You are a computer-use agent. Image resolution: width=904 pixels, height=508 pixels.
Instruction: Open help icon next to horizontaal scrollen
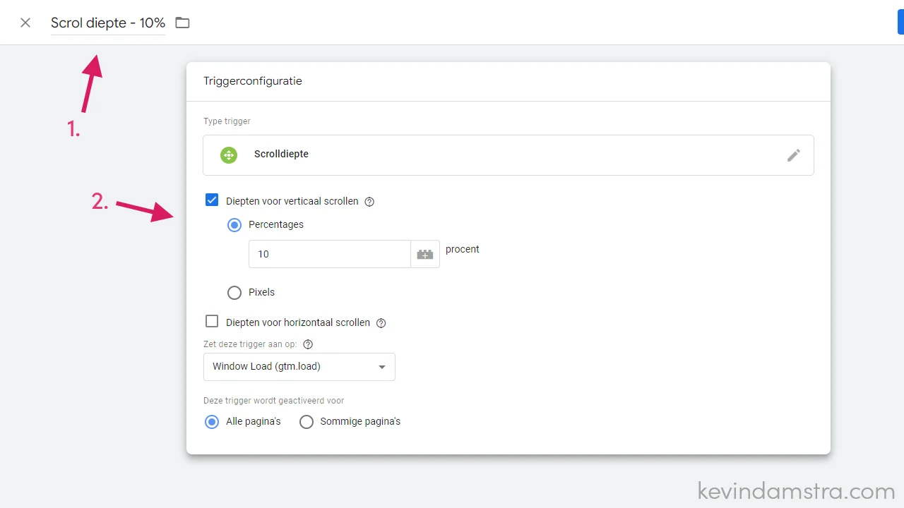[x=381, y=323]
